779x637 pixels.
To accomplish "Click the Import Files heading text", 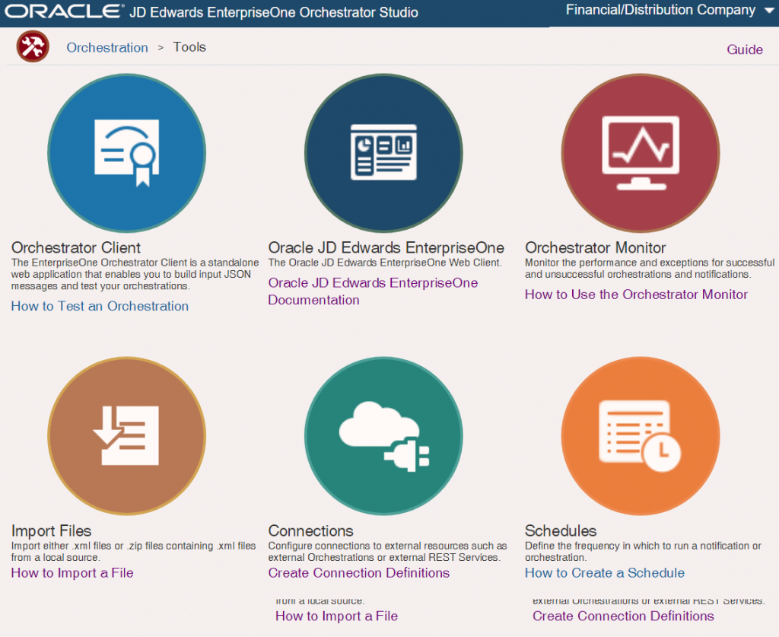I will point(51,530).
